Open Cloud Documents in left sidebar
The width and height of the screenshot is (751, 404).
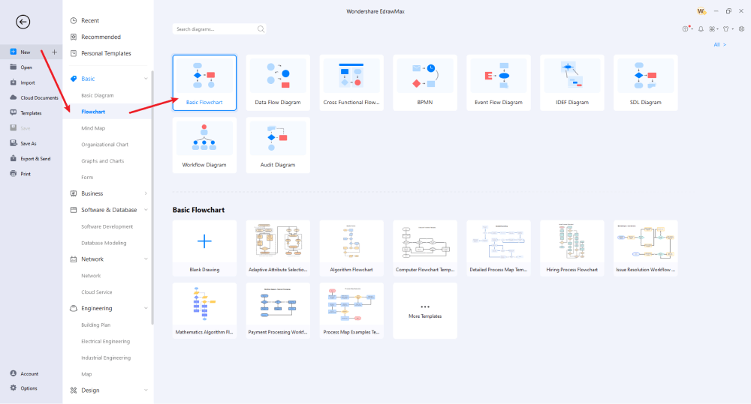coord(34,97)
